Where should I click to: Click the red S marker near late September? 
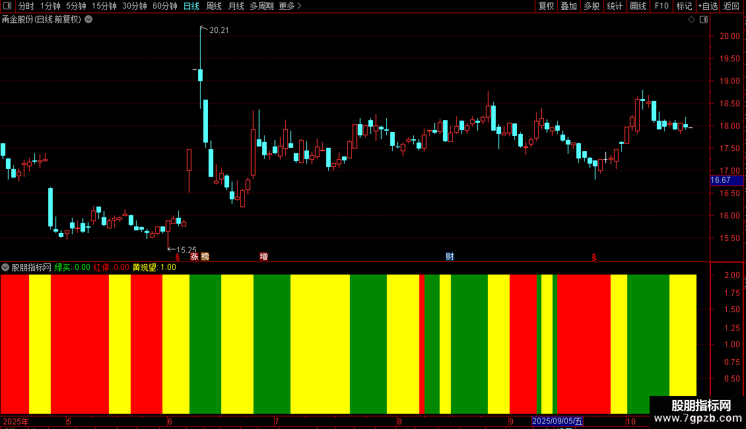click(593, 257)
